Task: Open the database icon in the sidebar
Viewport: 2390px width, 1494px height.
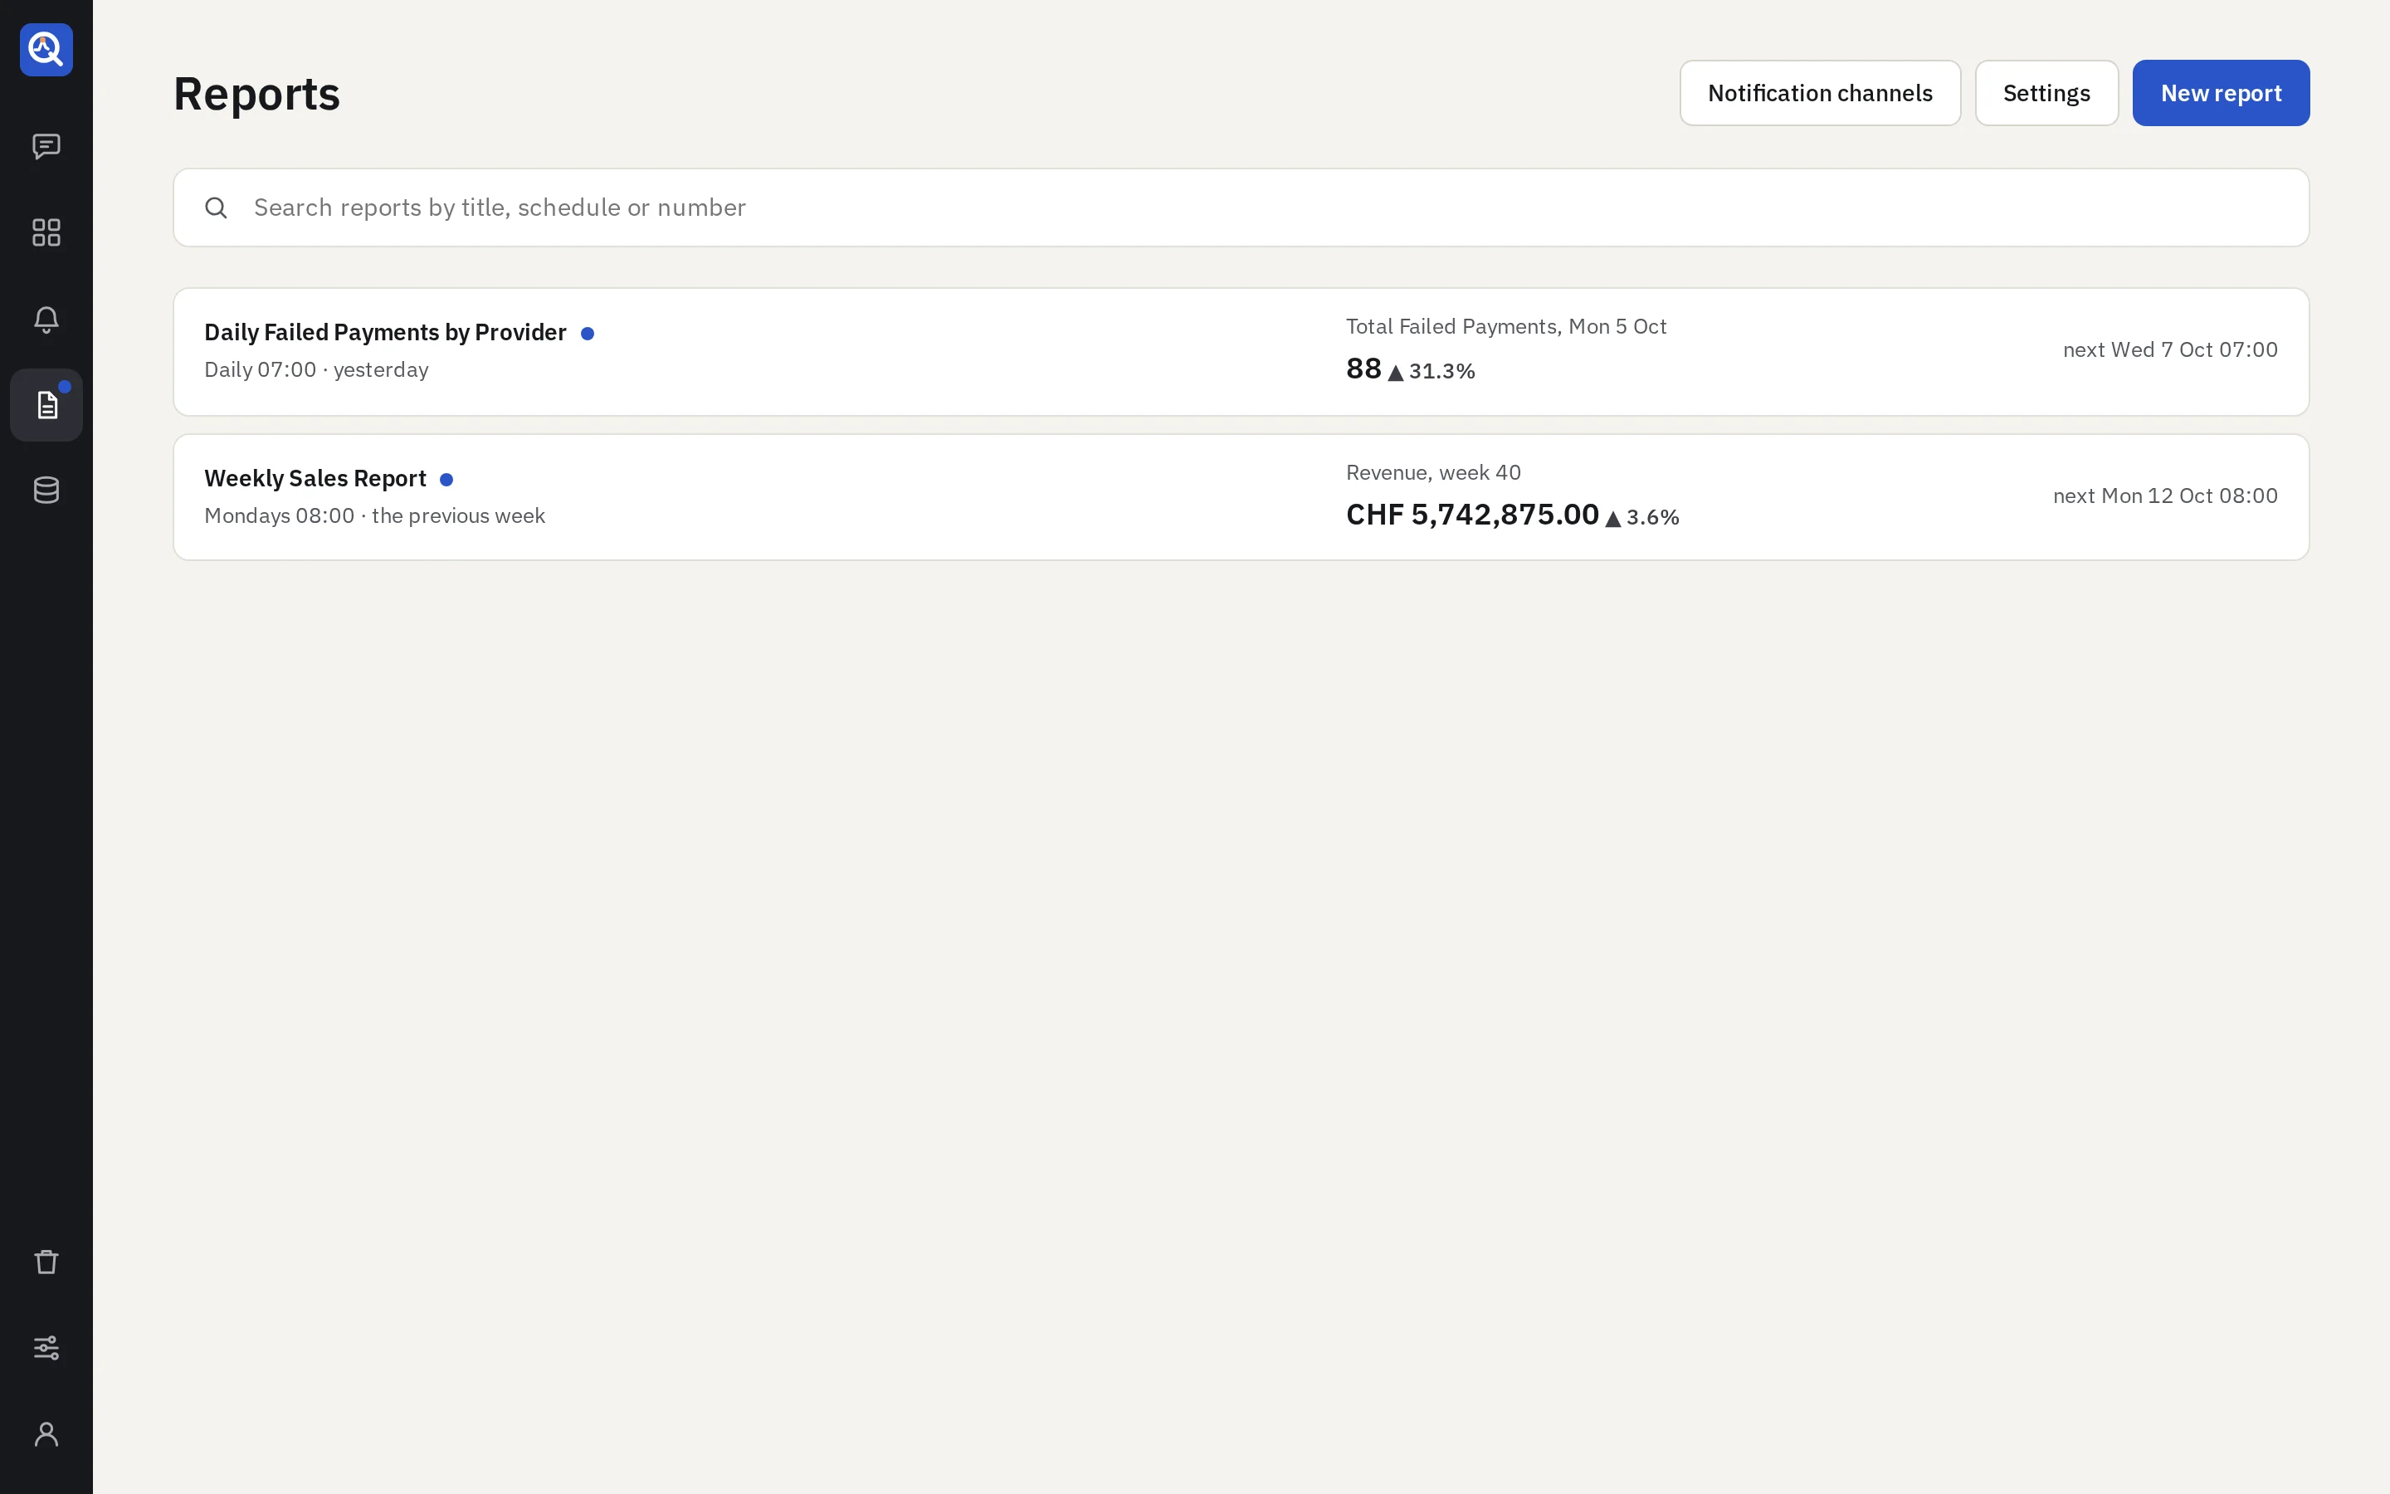Action: pyautogui.click(x=46, y=490)
